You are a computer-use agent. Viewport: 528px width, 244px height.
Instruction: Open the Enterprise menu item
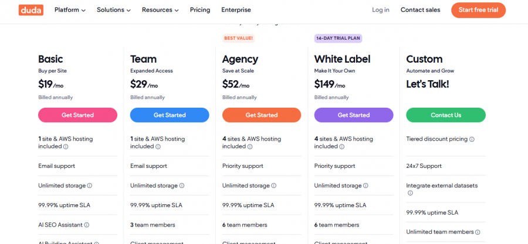[236, 10]
